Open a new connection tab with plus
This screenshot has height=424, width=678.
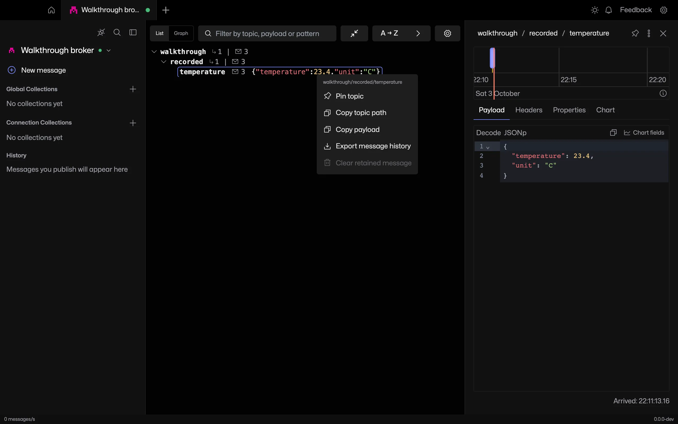(x=166, y=10)
